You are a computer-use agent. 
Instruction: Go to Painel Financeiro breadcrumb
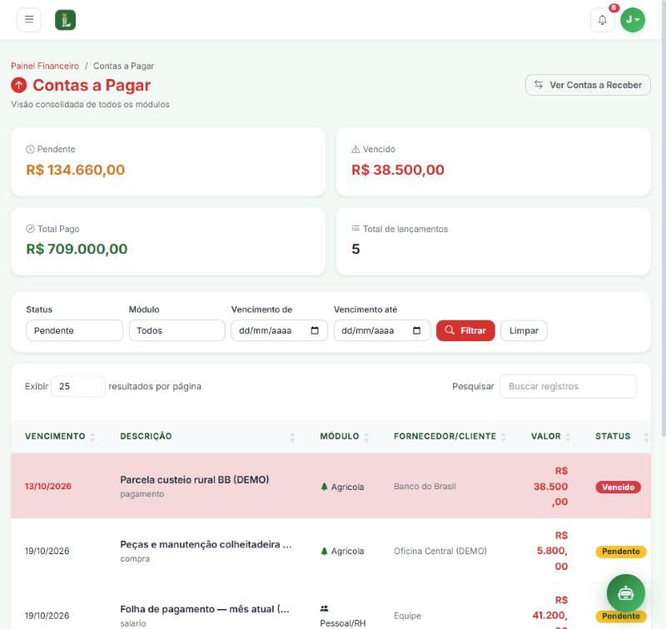click(x=45, y=66)
